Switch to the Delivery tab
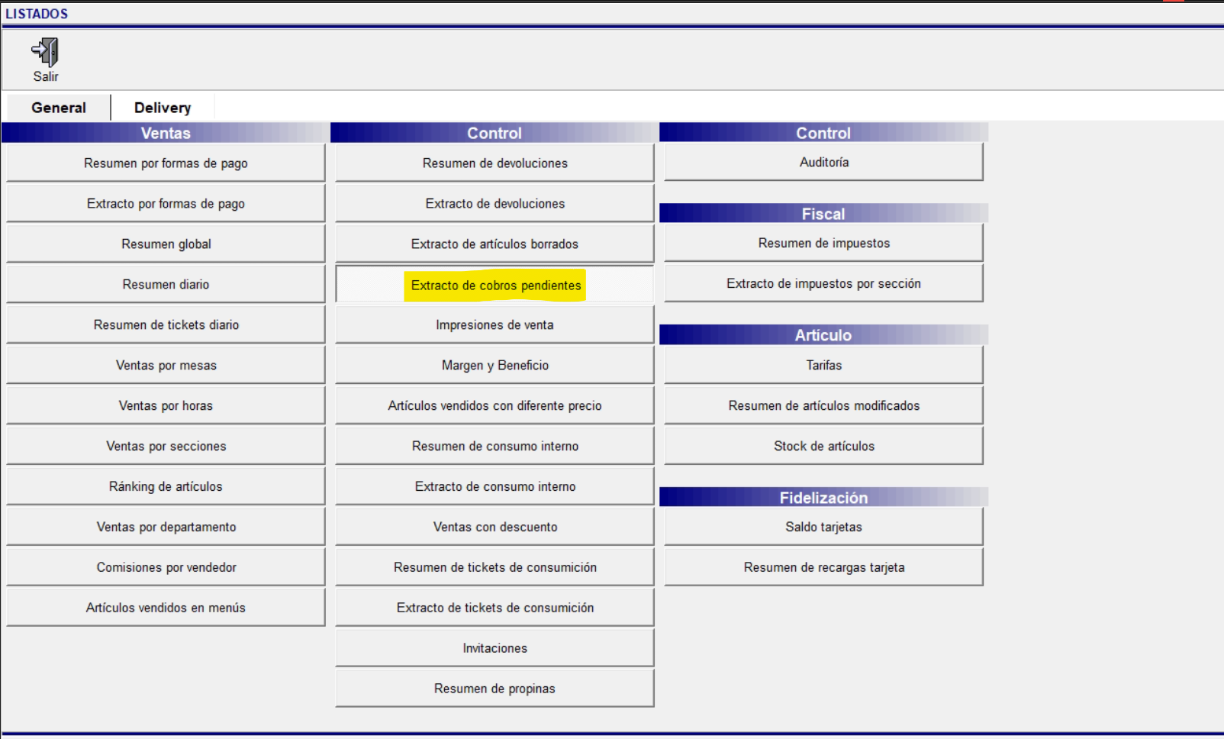Screen dimensions: 1224x739 pos(163,108)
